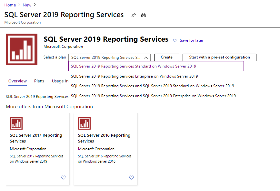The image size is (280, 191).
Task: Click 'Microsoft Corporation' on the 2017 card
Action: point(28,149)
